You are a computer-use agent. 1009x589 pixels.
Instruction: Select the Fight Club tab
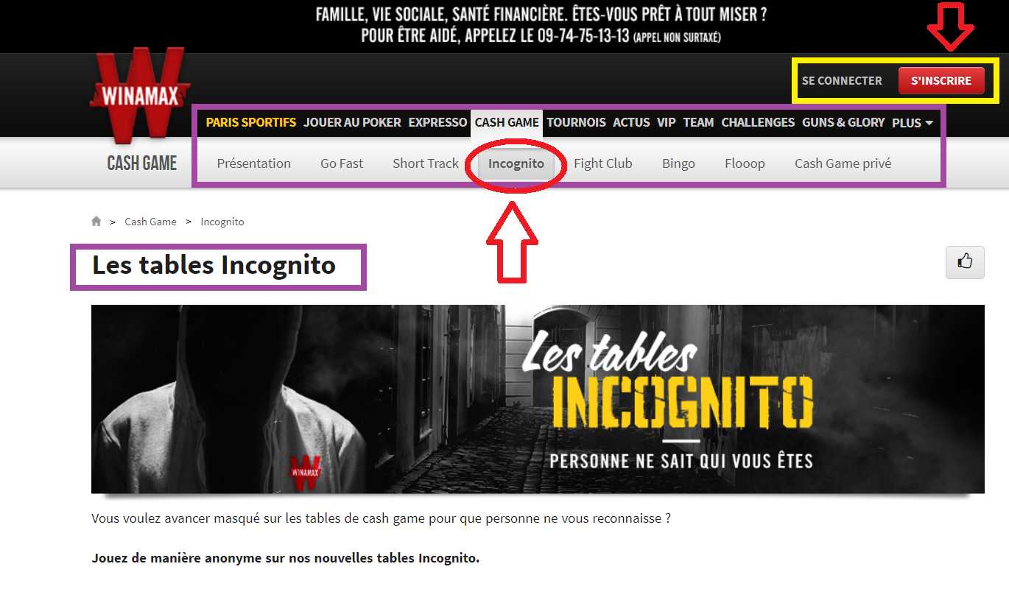(x=603, y=163)
